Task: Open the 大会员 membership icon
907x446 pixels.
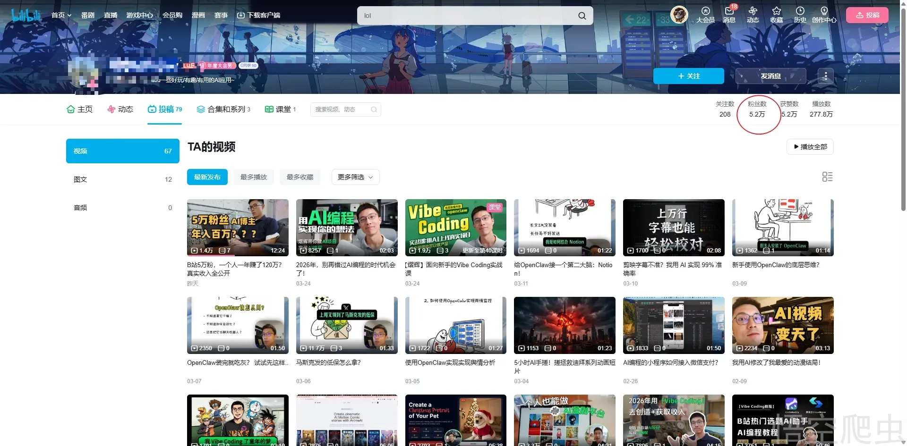Action: 705,15
